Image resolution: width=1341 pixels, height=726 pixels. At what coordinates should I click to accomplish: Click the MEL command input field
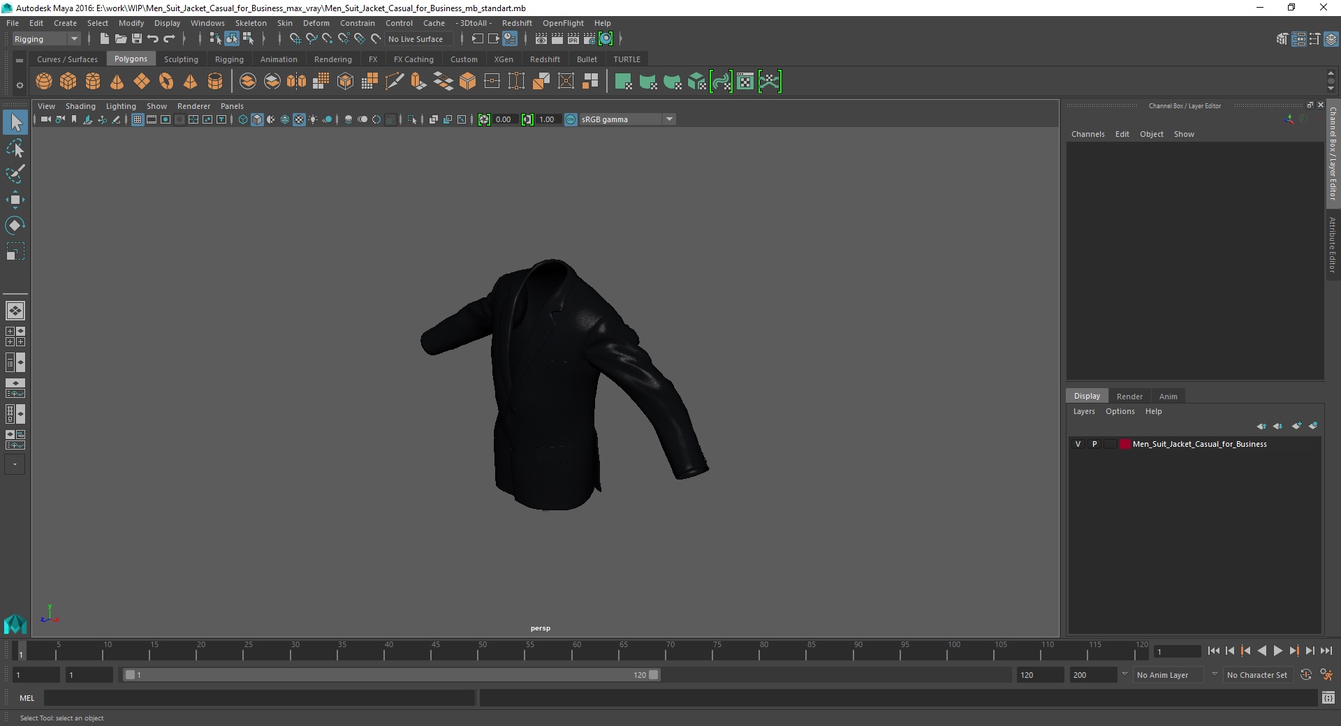click(x=260, y=697)
